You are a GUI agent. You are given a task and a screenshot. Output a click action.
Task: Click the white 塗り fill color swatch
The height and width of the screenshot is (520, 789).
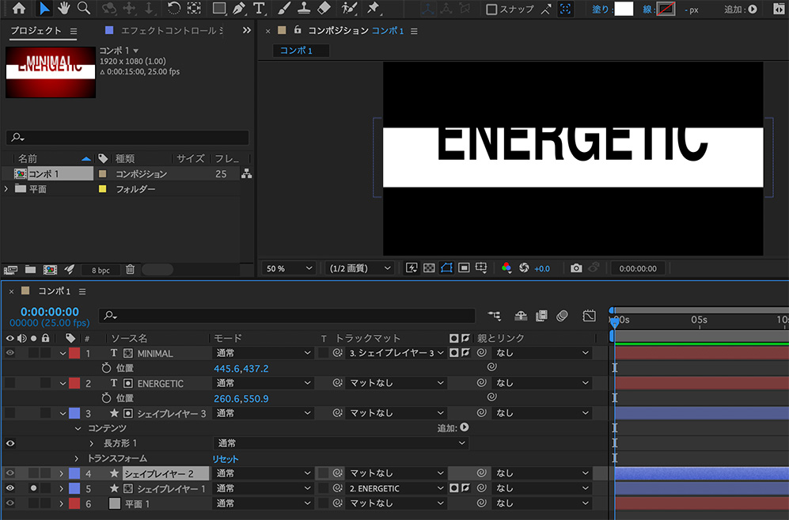pos(623,9)
